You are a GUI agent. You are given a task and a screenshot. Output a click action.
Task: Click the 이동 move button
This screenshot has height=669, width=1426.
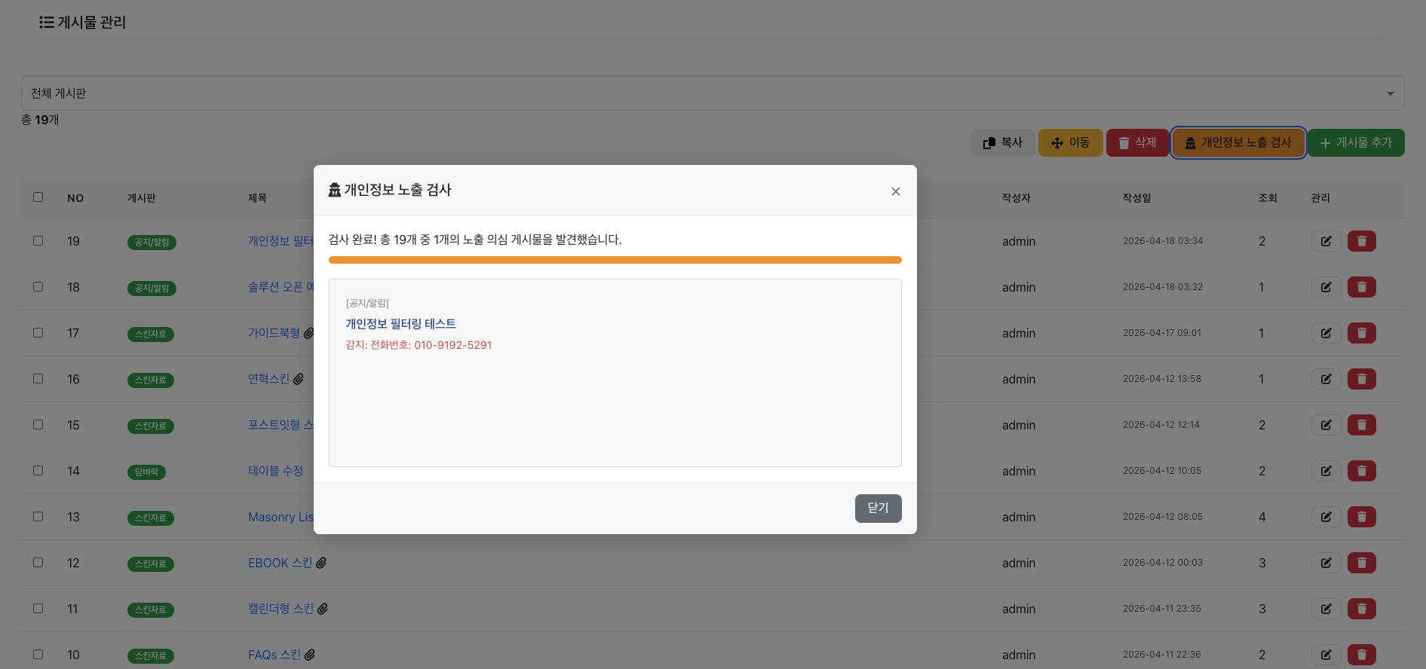[1070, 142]
